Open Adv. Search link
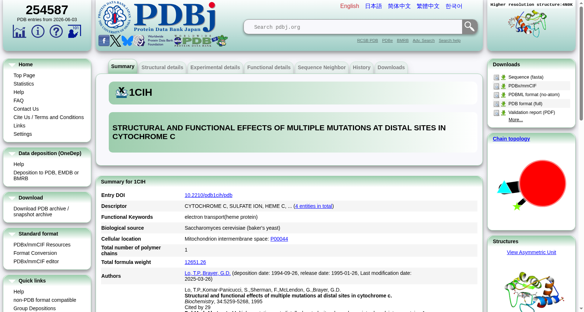This screenshot has width=584, height=312. coord(424,40)
